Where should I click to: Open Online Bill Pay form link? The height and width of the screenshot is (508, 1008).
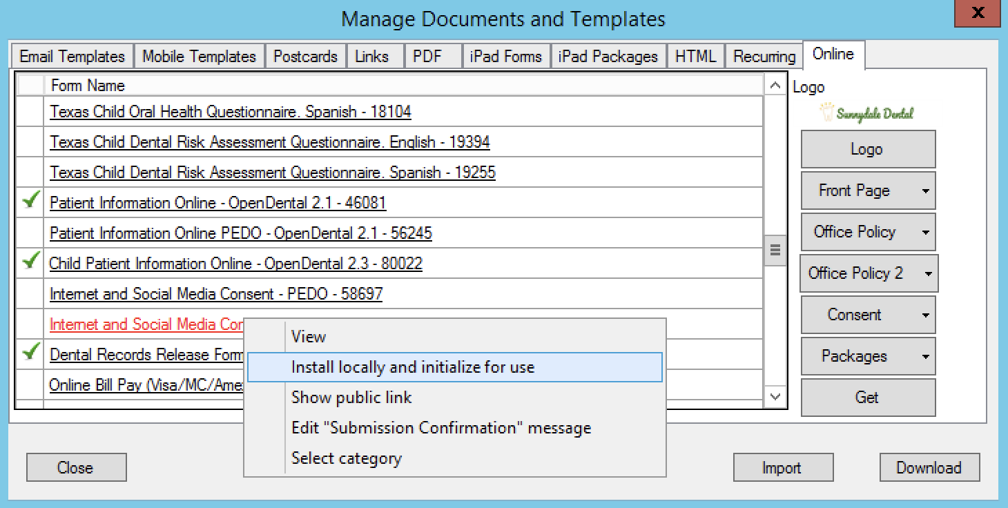click(x=146, y=385)
